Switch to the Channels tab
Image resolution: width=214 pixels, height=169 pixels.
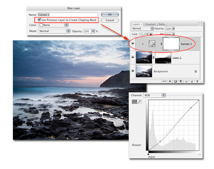[x=150, y=24]
